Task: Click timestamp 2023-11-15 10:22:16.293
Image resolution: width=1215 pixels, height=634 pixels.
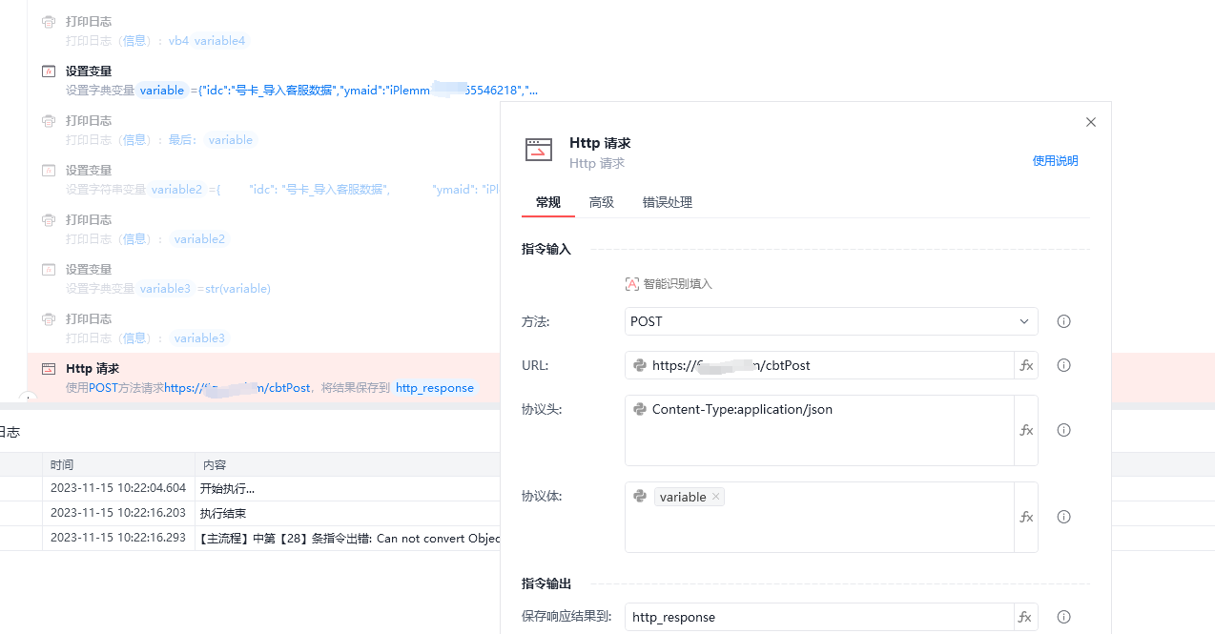Action: [x=118, y=538]
